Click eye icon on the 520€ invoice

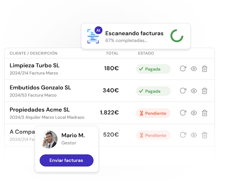[x=194, y=135]
